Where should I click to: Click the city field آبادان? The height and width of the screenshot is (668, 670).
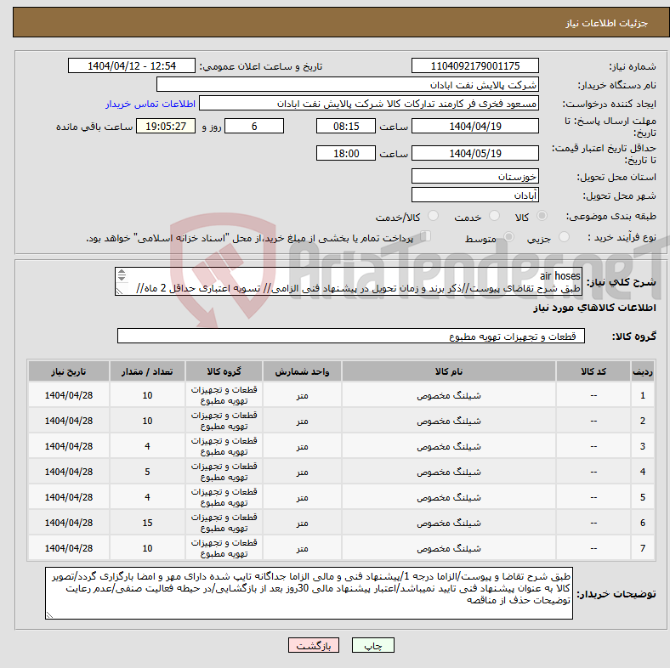474,195
